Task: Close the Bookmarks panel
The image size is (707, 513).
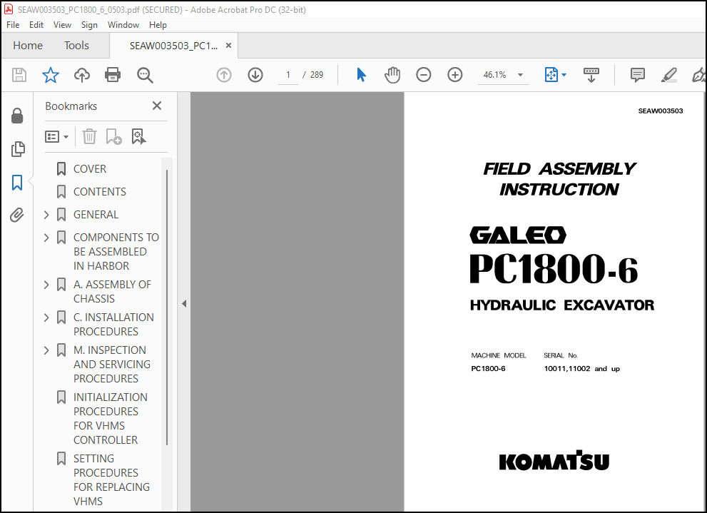Action: (157, 106)
